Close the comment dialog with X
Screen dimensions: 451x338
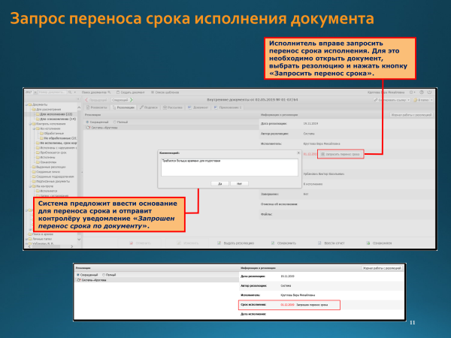298,151
